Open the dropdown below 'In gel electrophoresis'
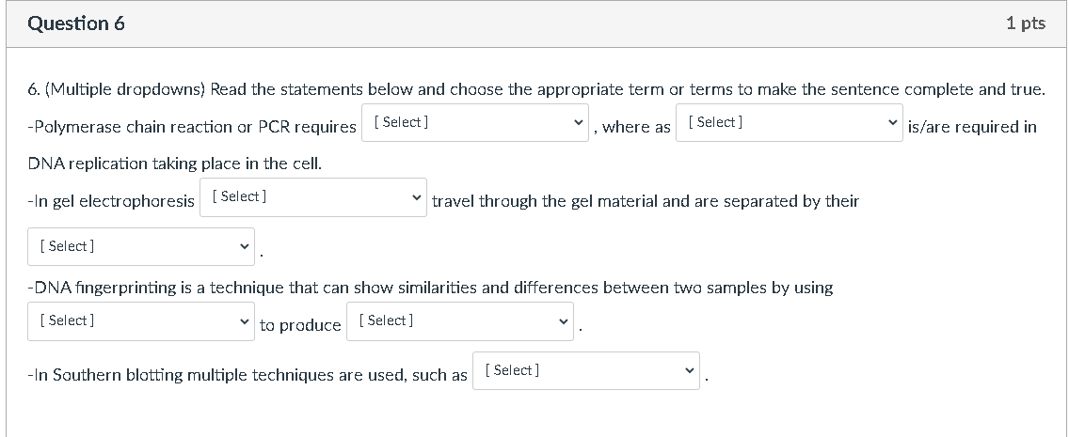 point(140,246)
